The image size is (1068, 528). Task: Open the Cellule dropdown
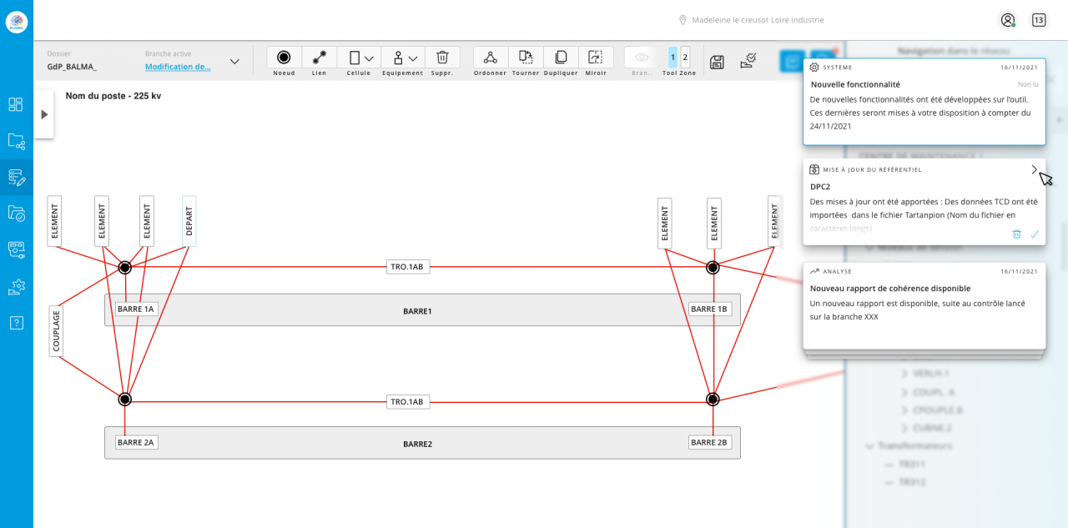(x=360, y=58)
